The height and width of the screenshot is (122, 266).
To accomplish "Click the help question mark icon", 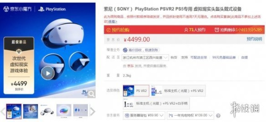I will [x=218, y=116].
